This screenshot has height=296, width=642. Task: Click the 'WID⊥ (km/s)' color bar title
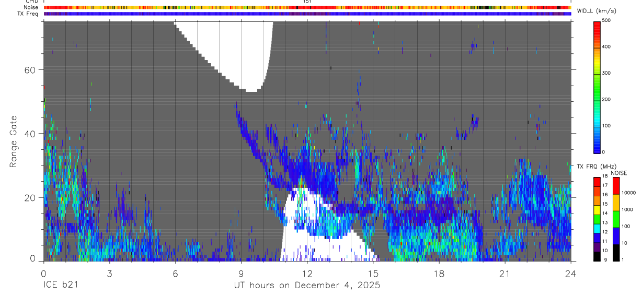(x=596, y=11)
